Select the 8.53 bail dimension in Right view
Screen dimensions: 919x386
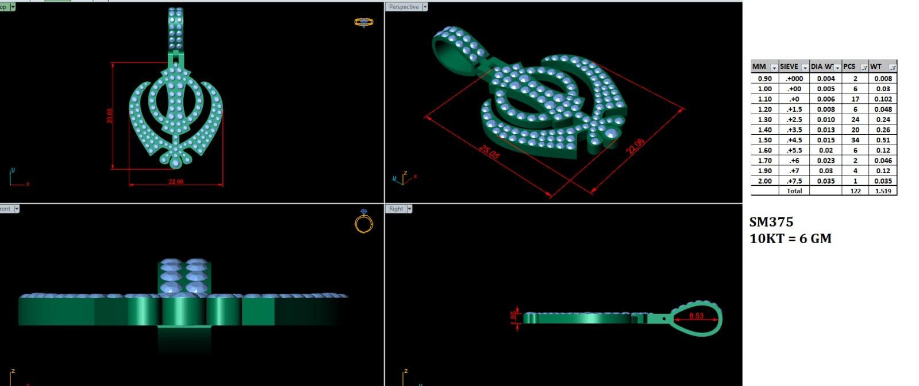(x=695, y=316)
